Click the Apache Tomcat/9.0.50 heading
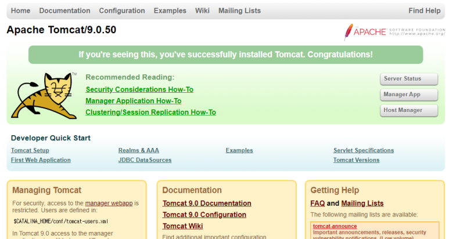The height and width of the screenshot is (239, 449). coord(61,30)
